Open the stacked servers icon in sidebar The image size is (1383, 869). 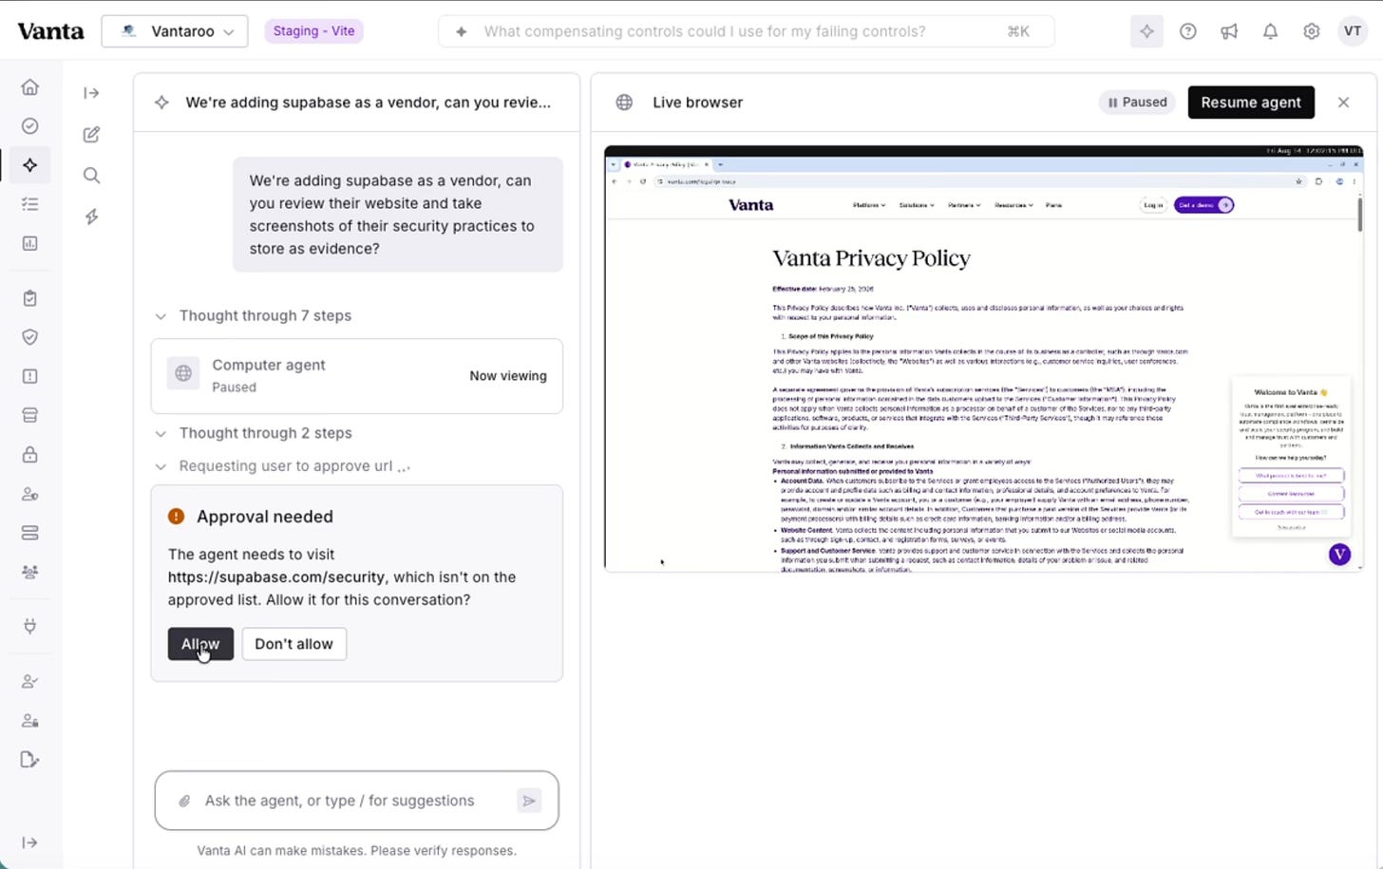pyautogui.click(x=30, y=533)
